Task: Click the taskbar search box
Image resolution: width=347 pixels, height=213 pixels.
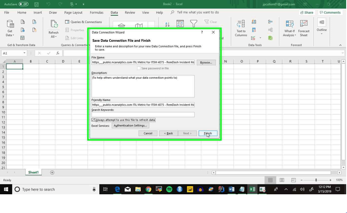Action: click(x=55, y=189)
